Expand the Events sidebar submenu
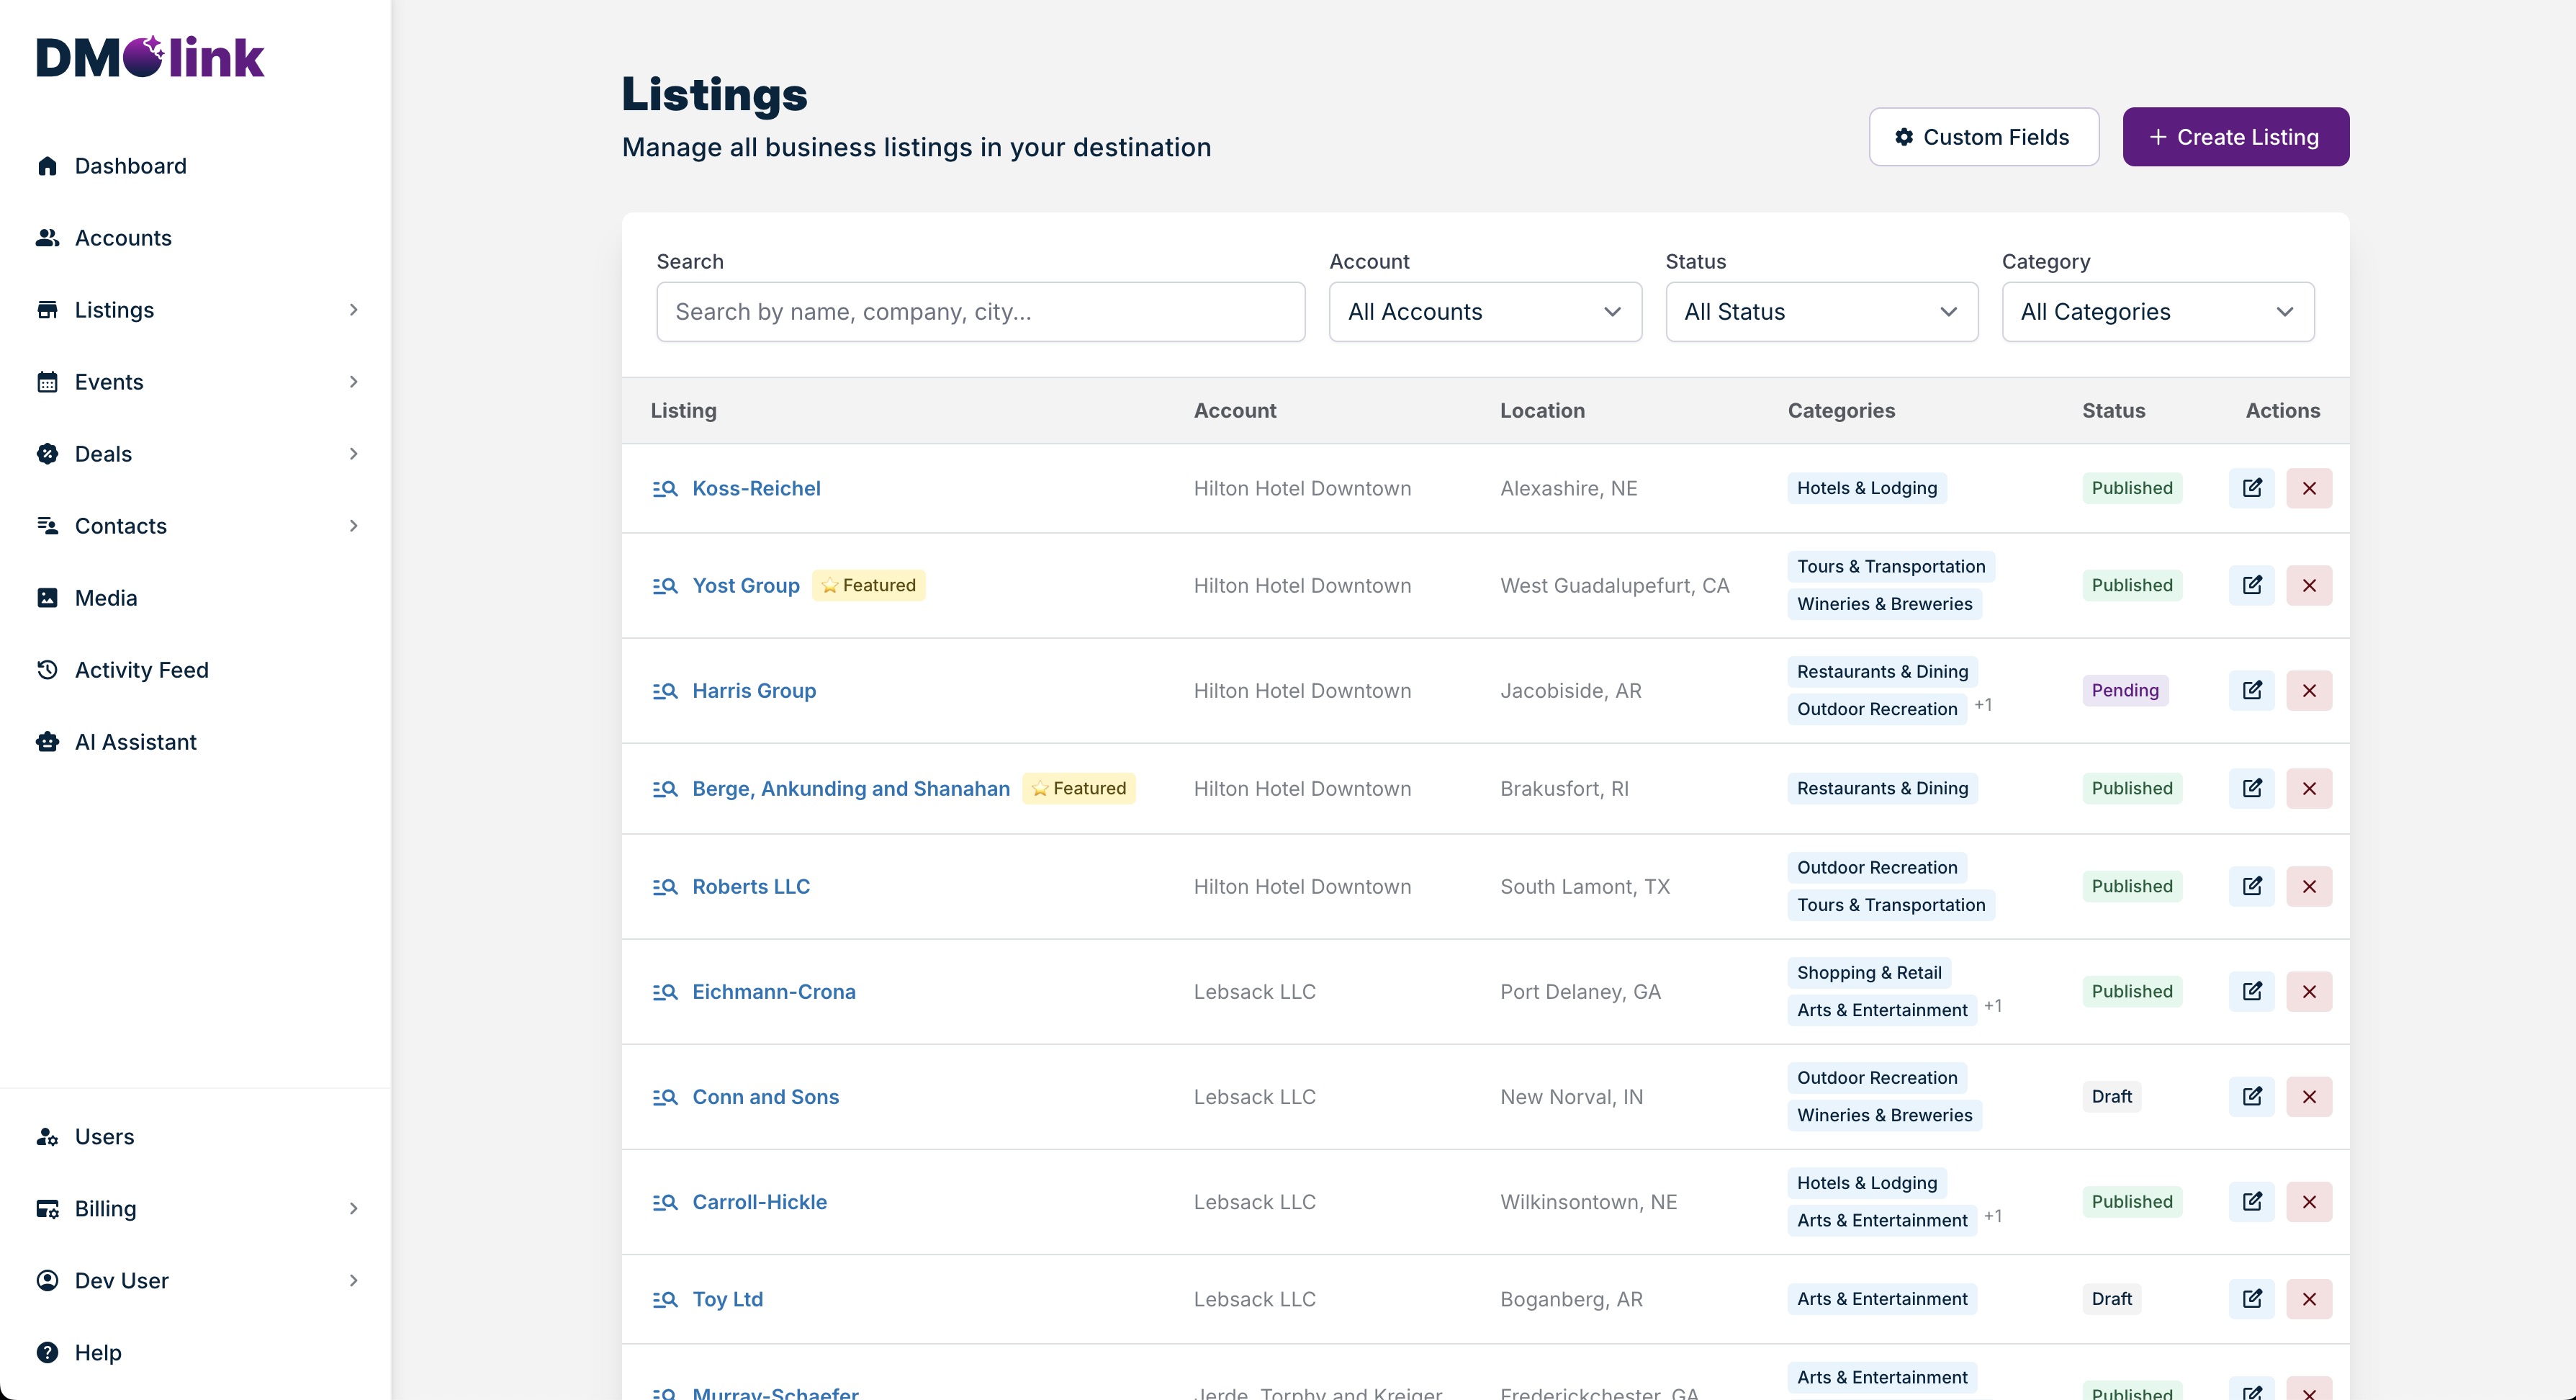The image size is (2576, 1400). [x=353, y=382]
